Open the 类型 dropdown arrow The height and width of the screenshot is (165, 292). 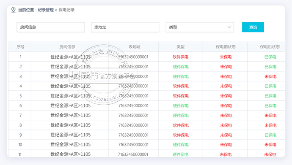(x=229, y=27)
